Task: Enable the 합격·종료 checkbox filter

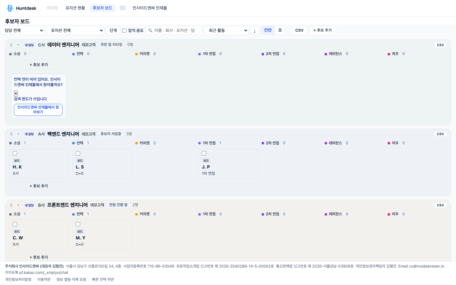Action: [124, 31]
